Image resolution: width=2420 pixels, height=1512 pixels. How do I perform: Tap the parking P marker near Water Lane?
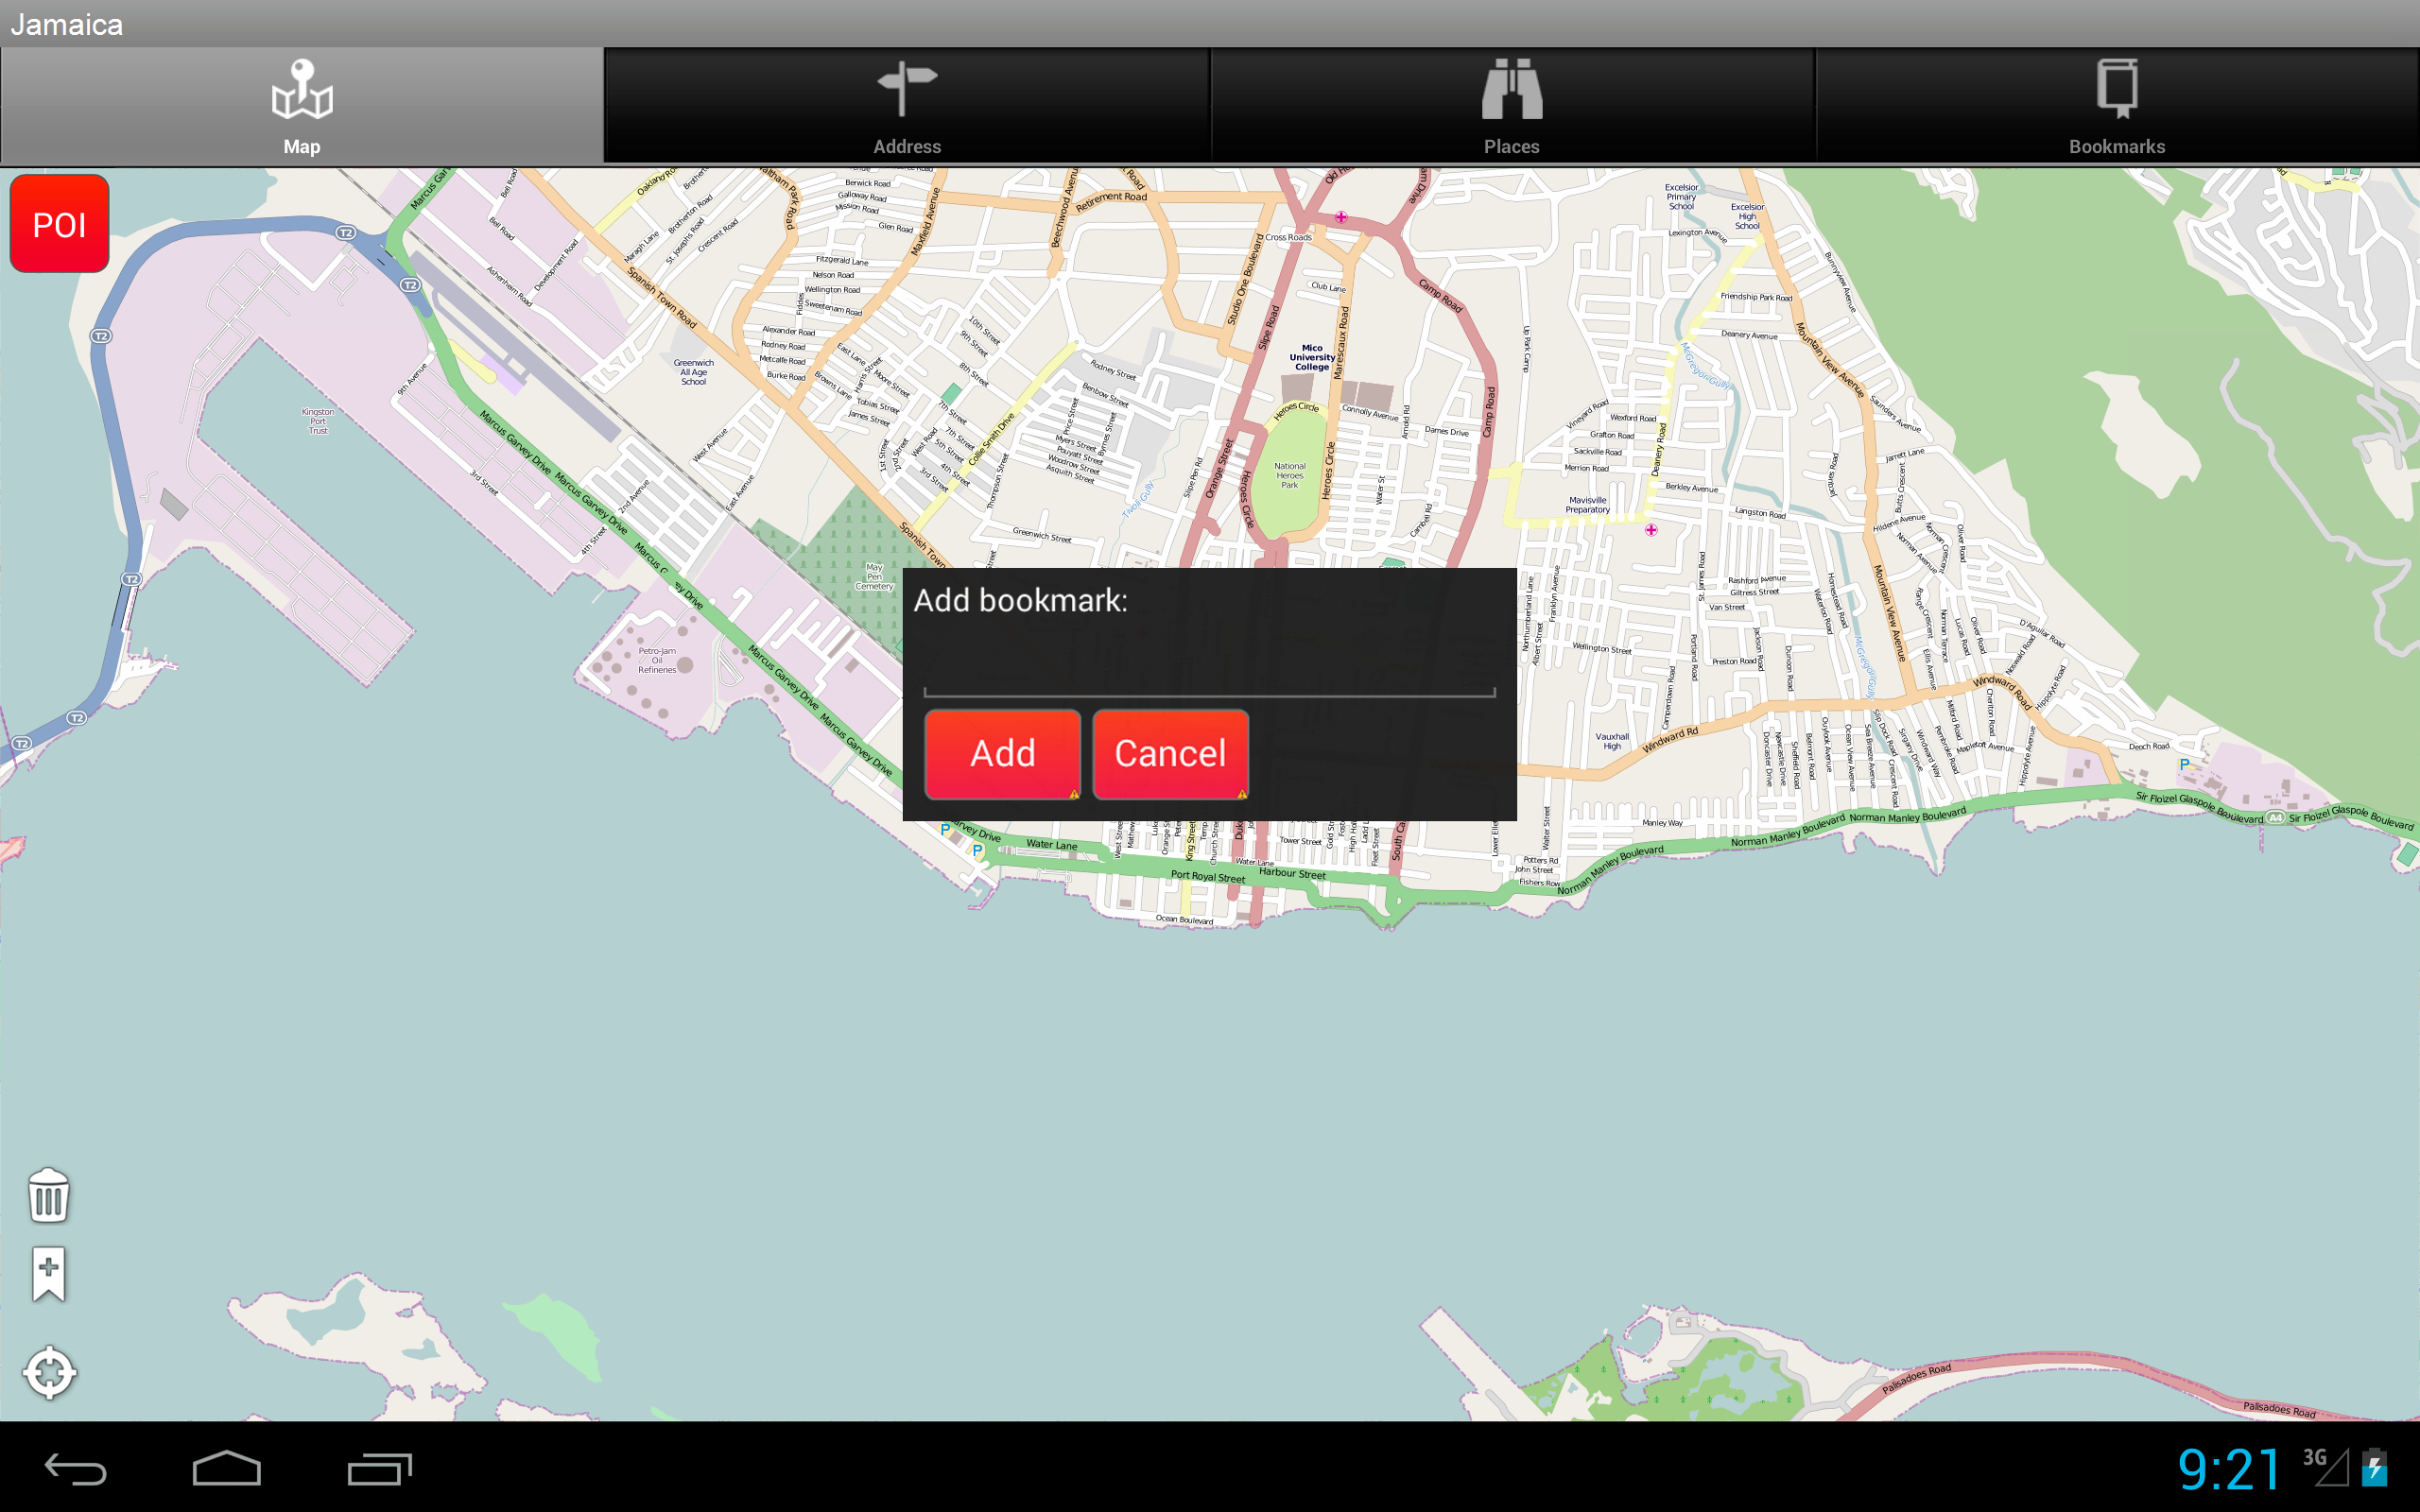point(976,848)
